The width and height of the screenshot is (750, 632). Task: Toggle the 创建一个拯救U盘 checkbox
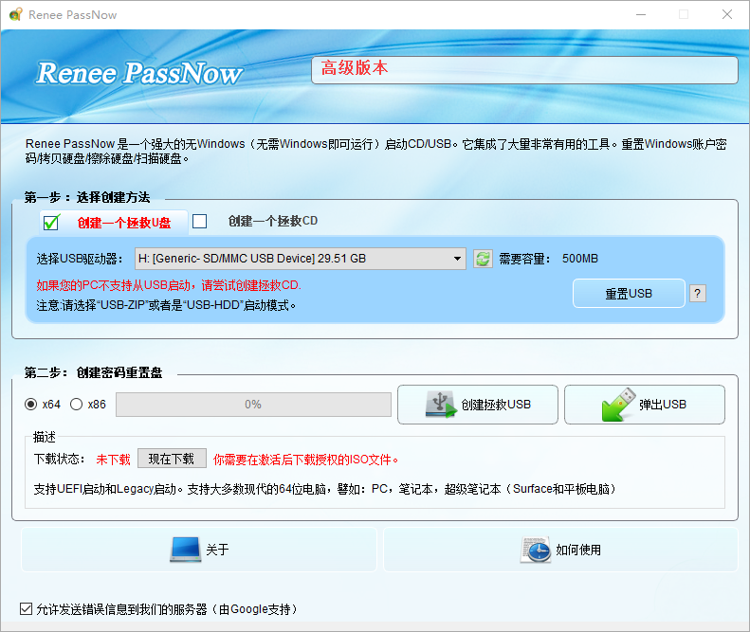click(x=51, y=223)
